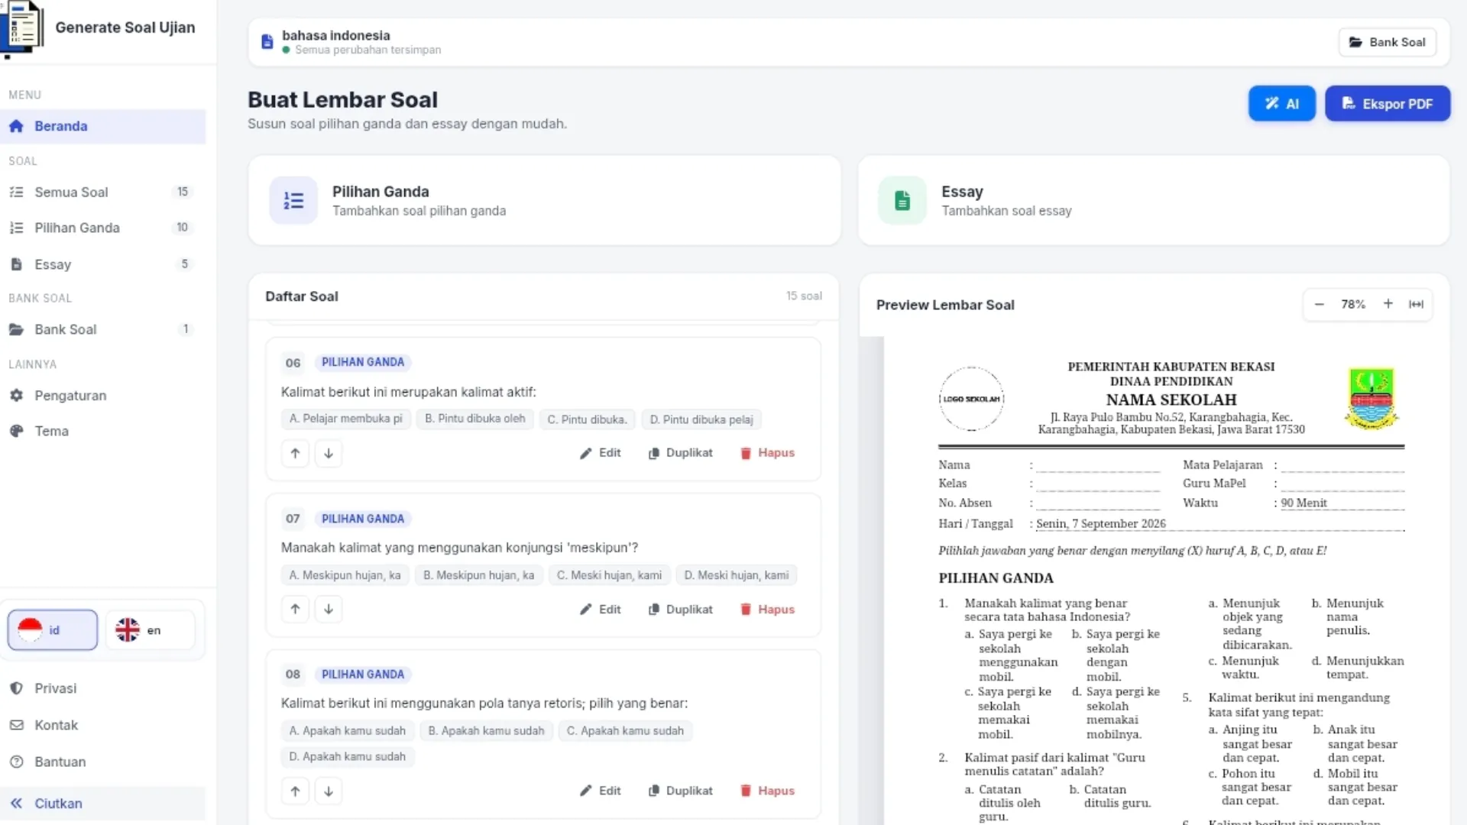
Task: Zoom in the preview (plus)
Action: pos(1388,304)
